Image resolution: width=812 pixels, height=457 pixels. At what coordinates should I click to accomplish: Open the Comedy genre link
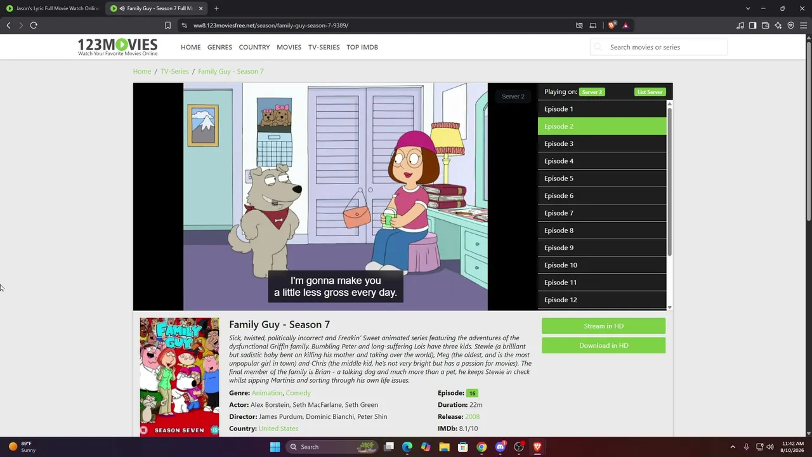click(x=298, y=393)
